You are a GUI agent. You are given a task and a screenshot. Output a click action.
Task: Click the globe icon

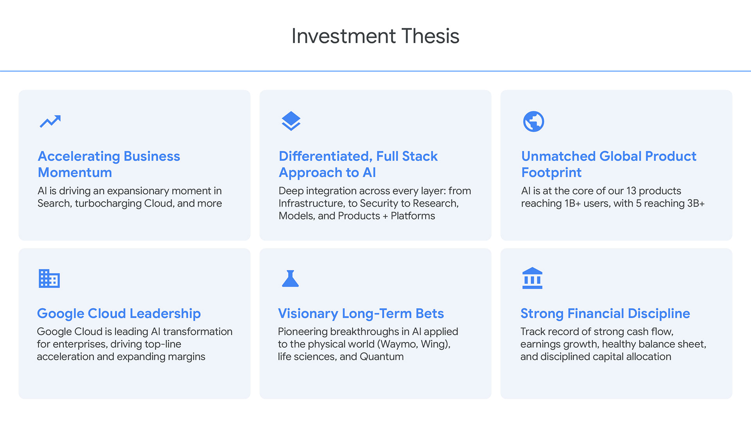click(x=534, y=122)
